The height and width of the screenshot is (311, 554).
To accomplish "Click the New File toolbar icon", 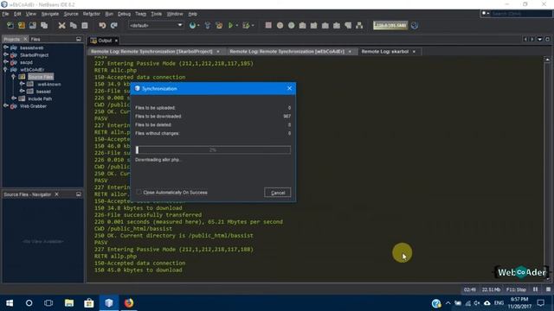I will (x=10, y=25).
